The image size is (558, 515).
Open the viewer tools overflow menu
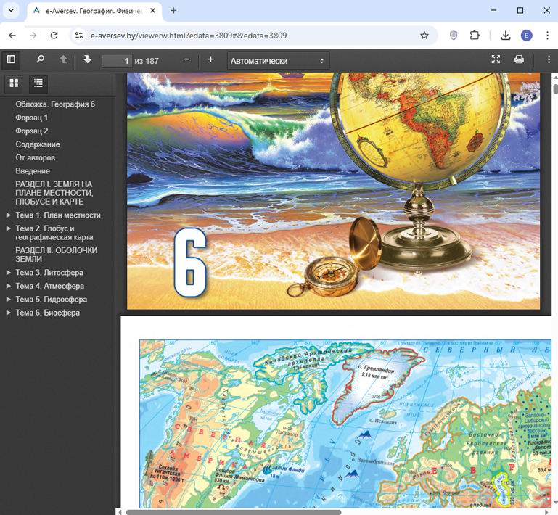tap(549, 59)
